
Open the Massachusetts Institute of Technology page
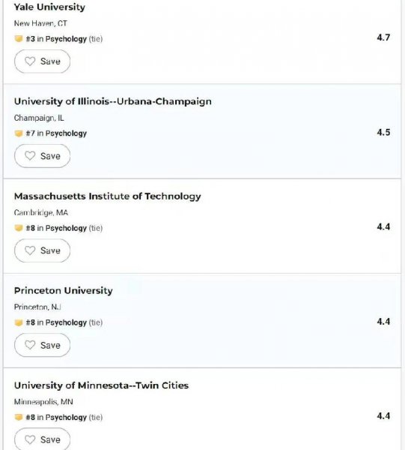pyautogui.click(x=107, y=196)
